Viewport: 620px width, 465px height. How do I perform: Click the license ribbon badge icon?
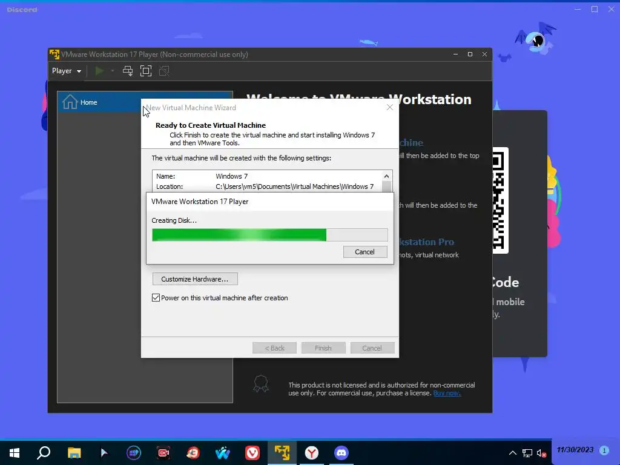[261, 383]
